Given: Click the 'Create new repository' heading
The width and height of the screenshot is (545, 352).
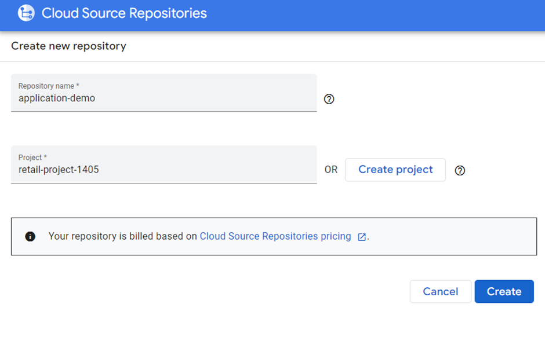Looking at the screenshot, I should pos(68,46).
